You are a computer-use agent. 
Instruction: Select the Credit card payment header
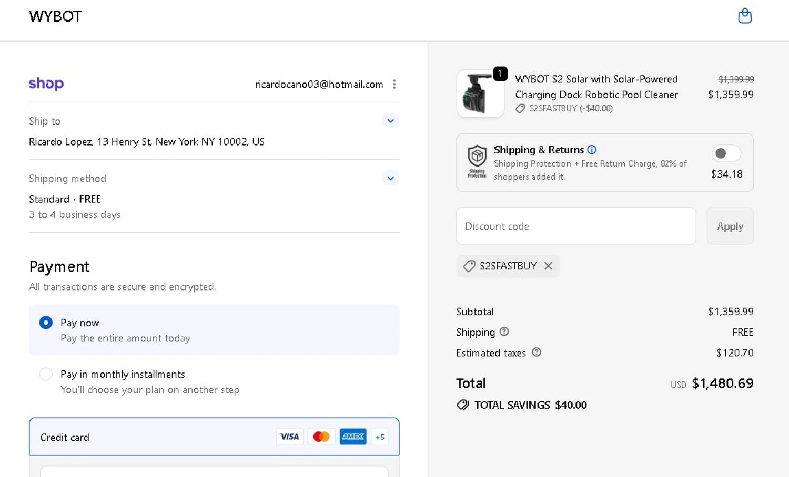214,437
